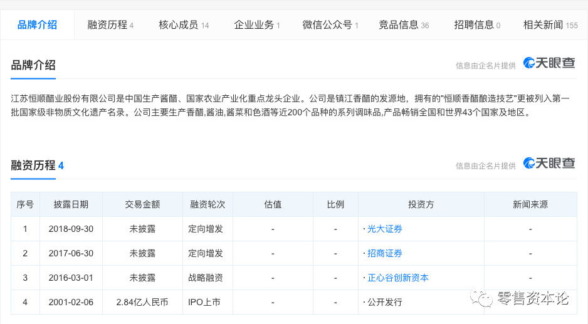Open the 招商证券 investor link
588x324 pixels.
[385, 253]
